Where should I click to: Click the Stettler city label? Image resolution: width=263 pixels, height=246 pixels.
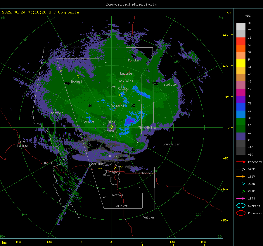pos(170,85)
